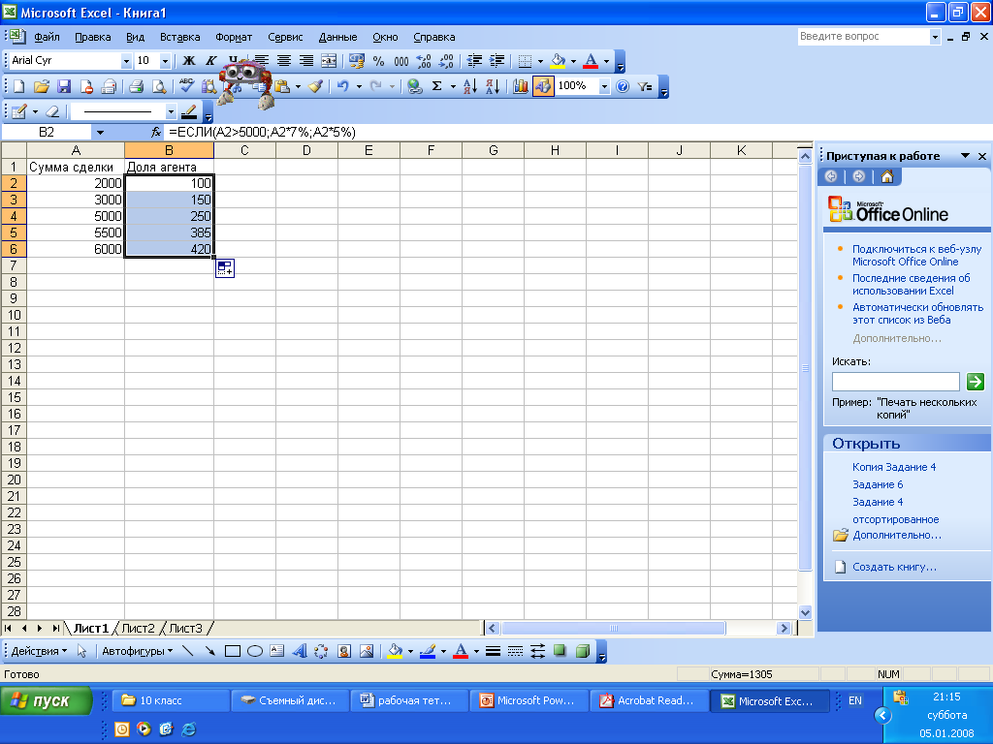Toggle Select Objects arrow in Drawing toolbar

click(x=81, y=651)
